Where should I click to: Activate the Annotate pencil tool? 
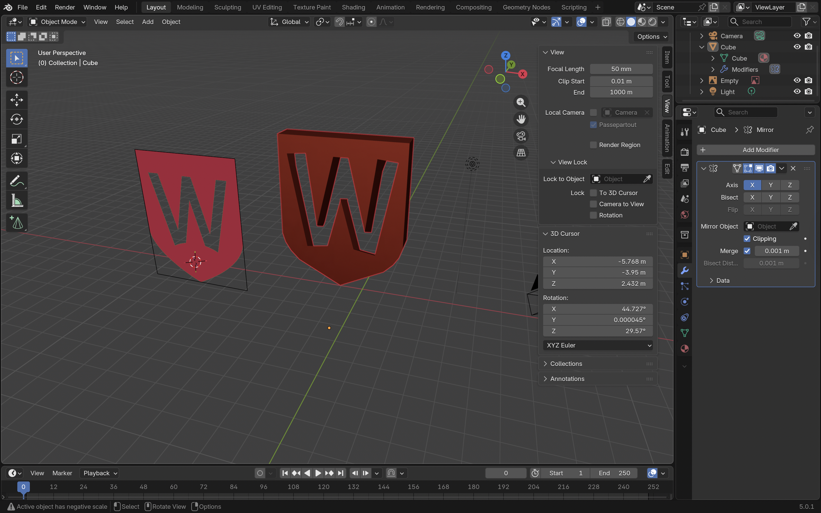16,181
